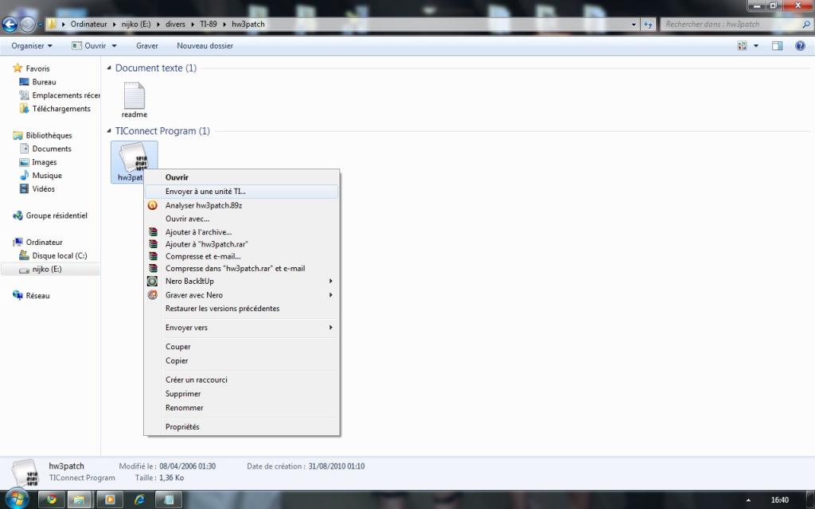815x509 pixels.
Task: Open Internet Explorer from the taskbar
Action: click(139, 499)
